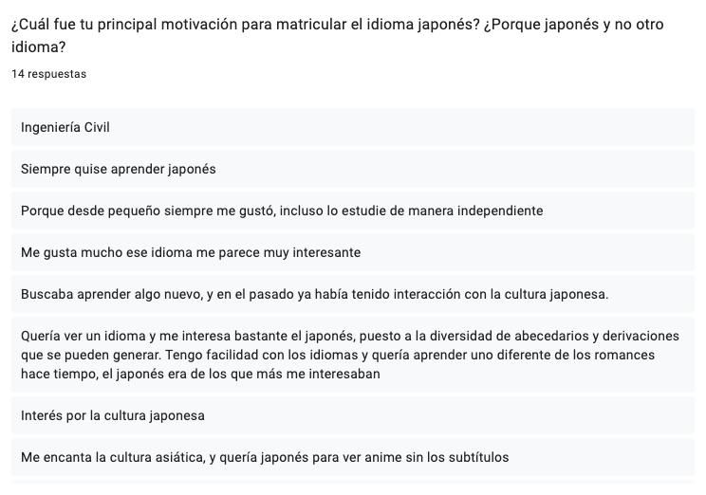The height and width of the screenshot is (495, 706).
Task: Select the "Ingeniería Civil" response
Action: click(x=65, y=127)
